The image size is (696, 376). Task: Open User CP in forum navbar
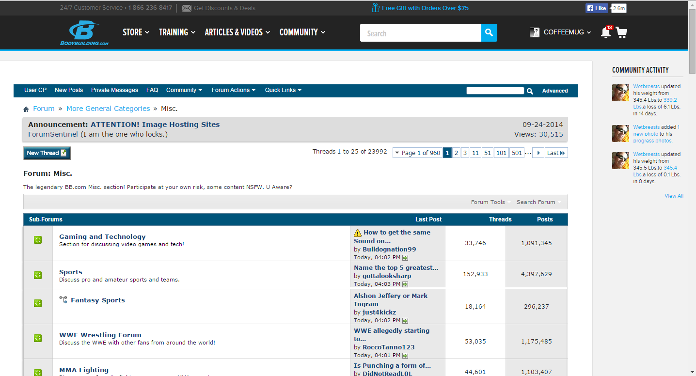[x=35, y=90]
